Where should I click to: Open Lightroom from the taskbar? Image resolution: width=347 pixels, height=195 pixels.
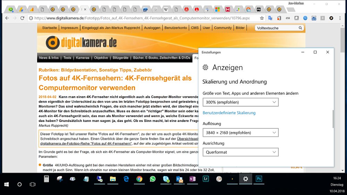point(206,179)
